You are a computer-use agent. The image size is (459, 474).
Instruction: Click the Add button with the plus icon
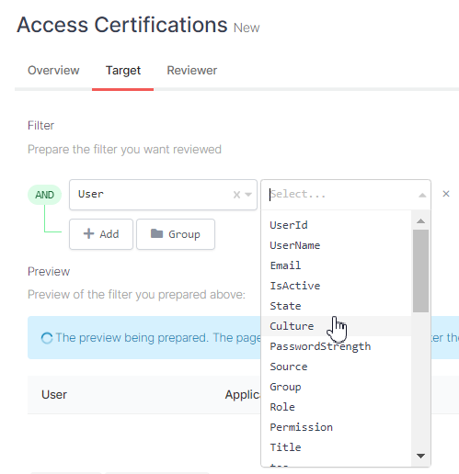tap(101, 234)
